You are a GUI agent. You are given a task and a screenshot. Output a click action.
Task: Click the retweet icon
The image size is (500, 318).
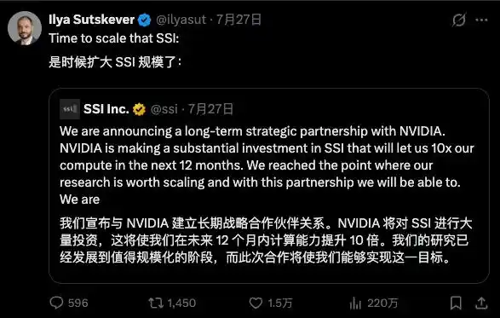click(x=156, y=303)
